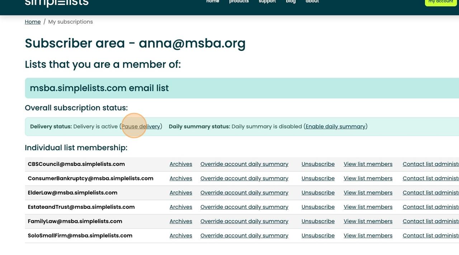Image resolution: width=459 pixels, height=255 pixels.
Task: Click the Simplelists logo
Action: click(57, 3)
